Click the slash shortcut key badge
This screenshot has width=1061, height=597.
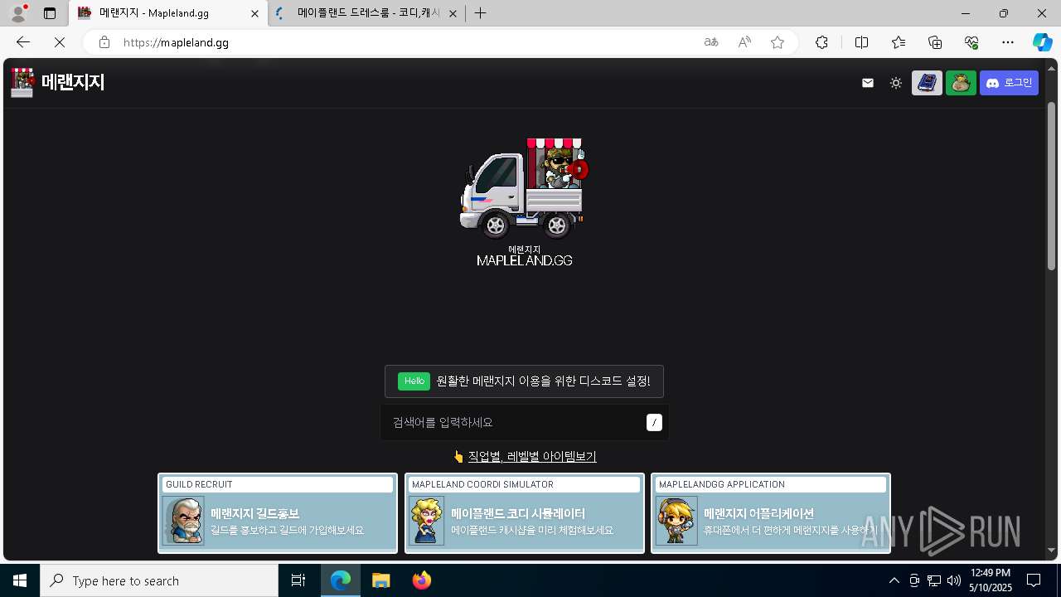[654, 422]
